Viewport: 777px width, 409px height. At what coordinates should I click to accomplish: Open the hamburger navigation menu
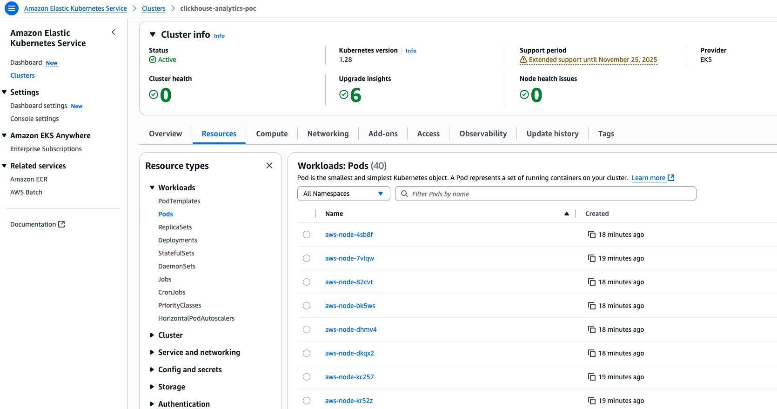[x=11, y=8]
